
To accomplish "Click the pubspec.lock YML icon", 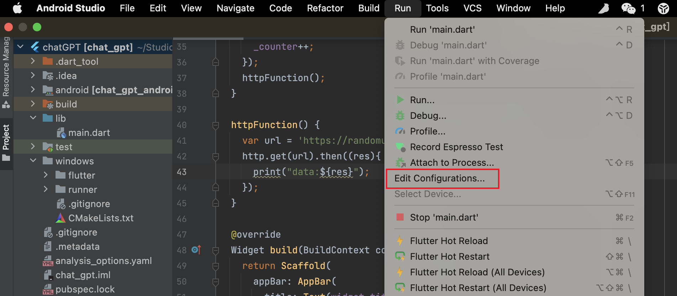I will tap(48, 289).
